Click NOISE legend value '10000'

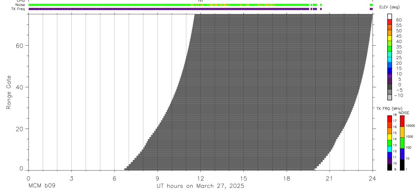[x=410, y=126]
